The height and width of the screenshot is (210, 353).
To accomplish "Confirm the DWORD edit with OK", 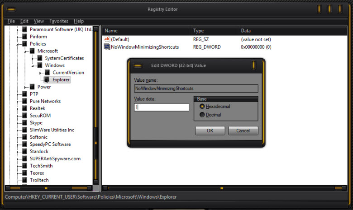I will pos(210,131).
